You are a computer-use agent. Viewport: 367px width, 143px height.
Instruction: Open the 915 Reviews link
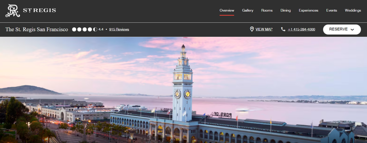[x=119, y=29]
